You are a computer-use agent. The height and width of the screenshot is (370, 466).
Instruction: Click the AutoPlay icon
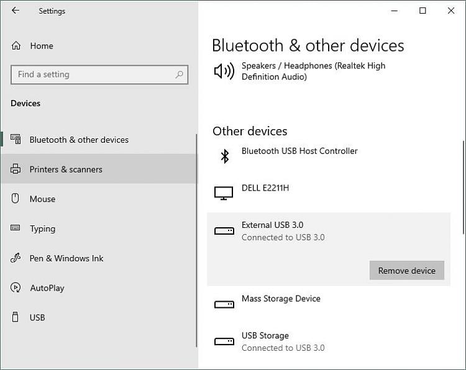pos(16,288)
